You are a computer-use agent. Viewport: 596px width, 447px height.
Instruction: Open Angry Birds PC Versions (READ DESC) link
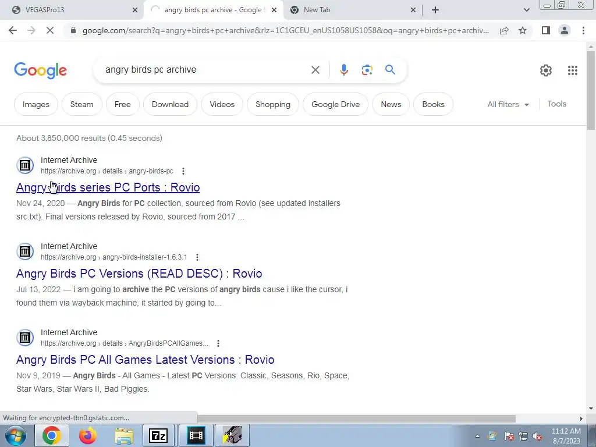[139, 274]
